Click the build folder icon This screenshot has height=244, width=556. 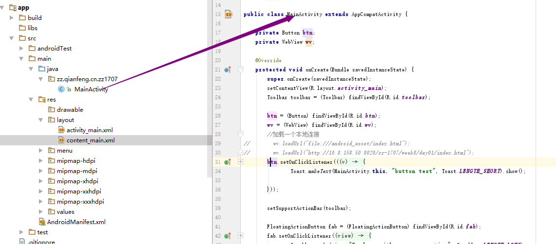(x=22, y=17)
